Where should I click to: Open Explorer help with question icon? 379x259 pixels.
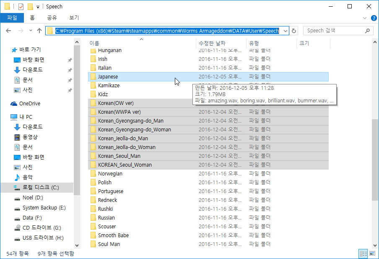374,18
